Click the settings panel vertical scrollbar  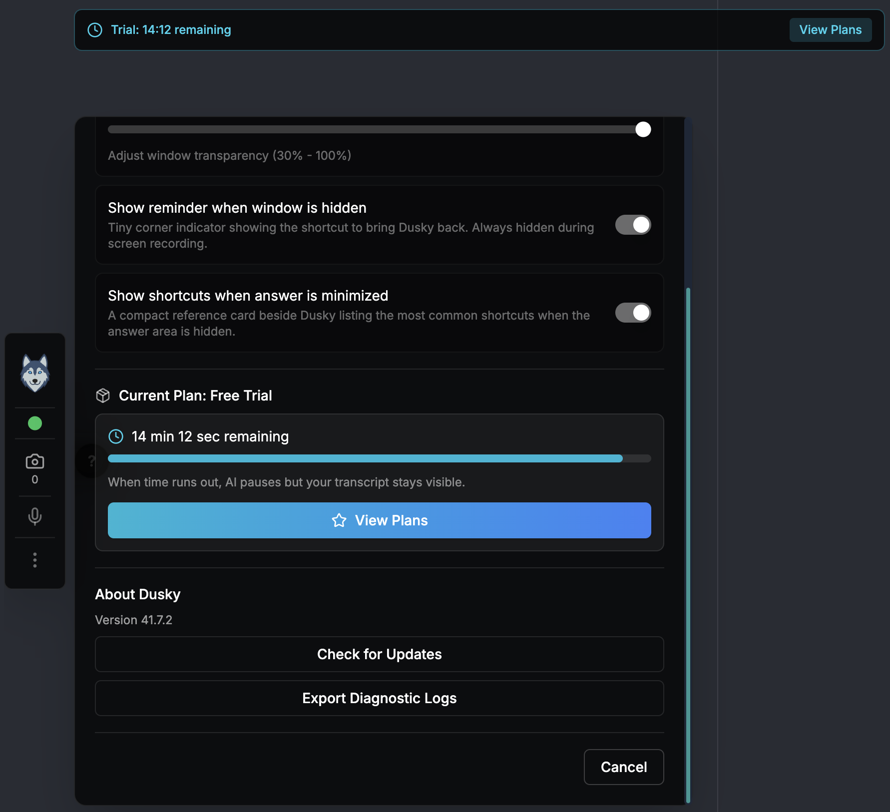pos(688,545)
